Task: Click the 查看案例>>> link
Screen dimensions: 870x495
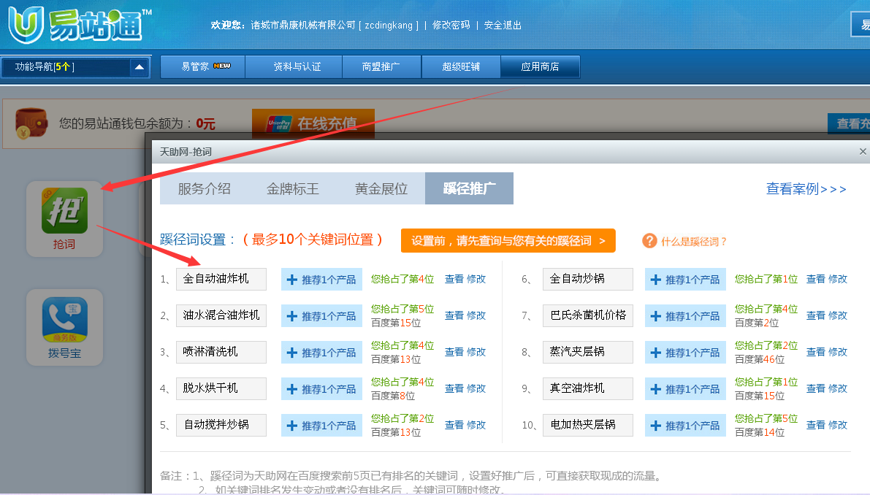Action: 806,189
